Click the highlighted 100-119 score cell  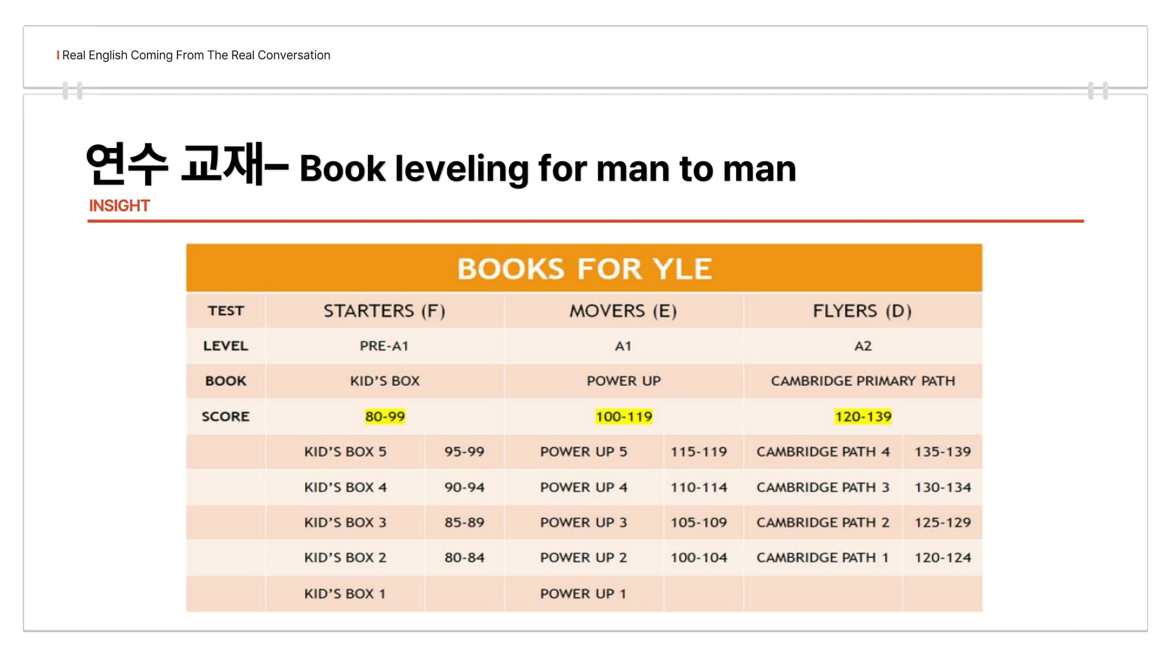(624, 416)
